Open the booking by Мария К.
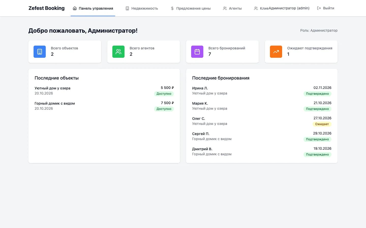 point(262,106)
